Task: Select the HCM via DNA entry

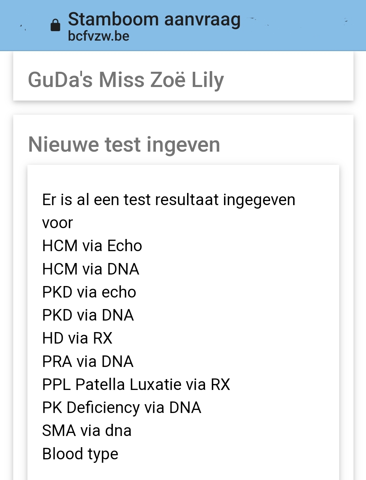Action: point(90,269)
